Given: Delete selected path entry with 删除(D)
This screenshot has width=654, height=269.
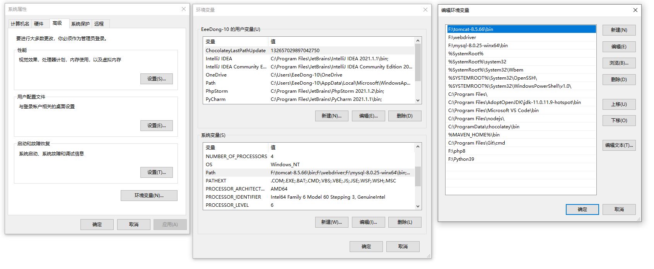Looking at the screenshot, I should pyautogui.click(x=619, y=80).
